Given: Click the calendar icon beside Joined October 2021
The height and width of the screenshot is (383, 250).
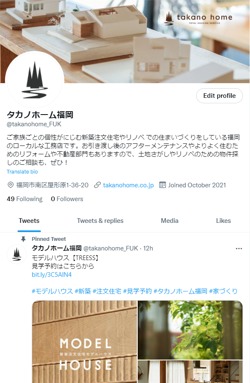Looking at the screenshot, I should [162, 185].
